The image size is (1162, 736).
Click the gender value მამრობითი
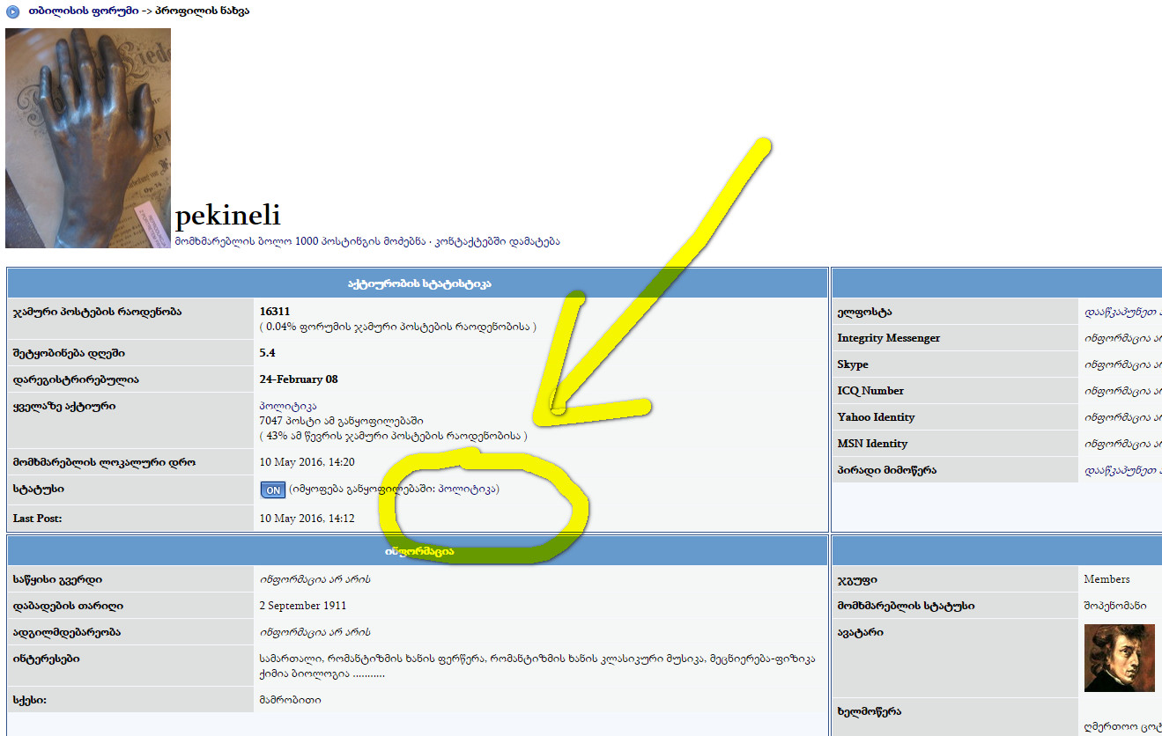click(291, 700)
